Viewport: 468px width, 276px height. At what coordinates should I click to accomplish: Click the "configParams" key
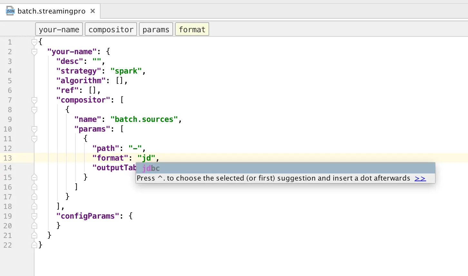pos(88,216)
